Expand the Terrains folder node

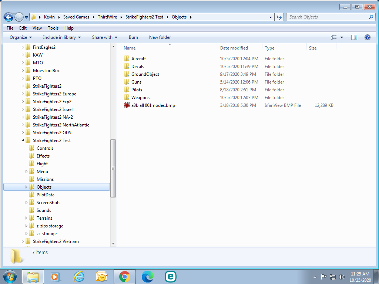pyautogui.click(x=27, y=218)
